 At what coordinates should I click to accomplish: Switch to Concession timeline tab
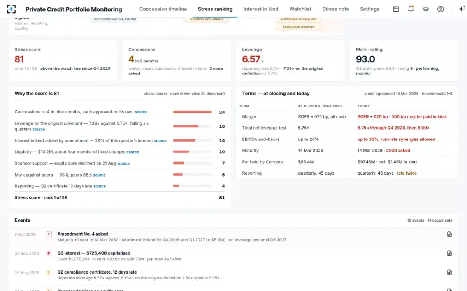pyautogui.click(x=163, y=9)
